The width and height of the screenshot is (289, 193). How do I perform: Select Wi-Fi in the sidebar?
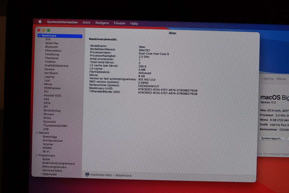[x=46, y=152]
